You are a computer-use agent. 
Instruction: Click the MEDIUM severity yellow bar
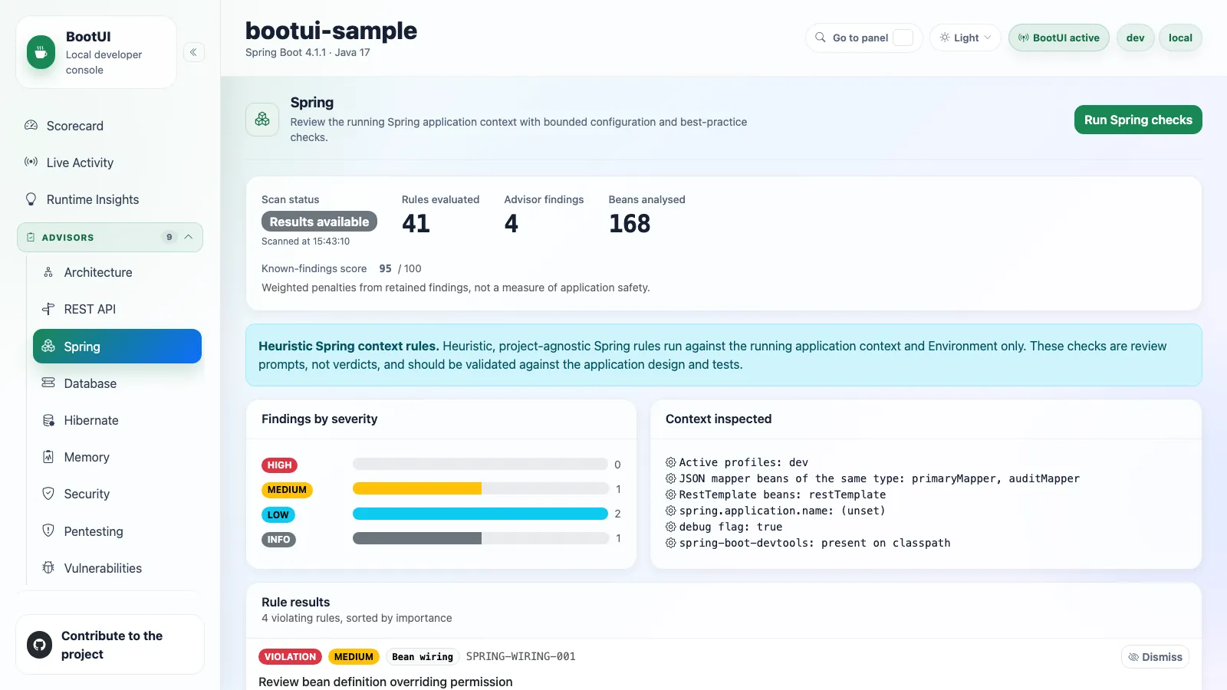(x=417, y=488)
